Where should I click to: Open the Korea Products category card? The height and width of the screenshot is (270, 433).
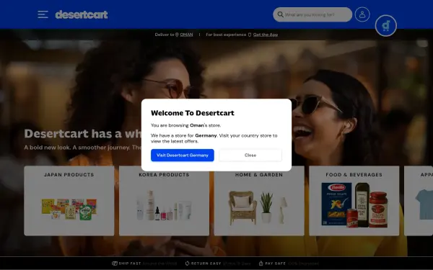164,201
